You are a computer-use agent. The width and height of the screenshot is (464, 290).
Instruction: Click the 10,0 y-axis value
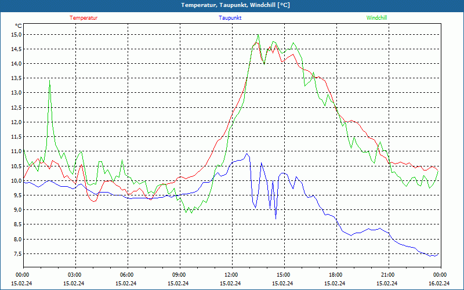point(17,181)
